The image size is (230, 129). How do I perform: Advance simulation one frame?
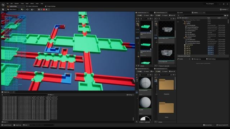point(41,10)
